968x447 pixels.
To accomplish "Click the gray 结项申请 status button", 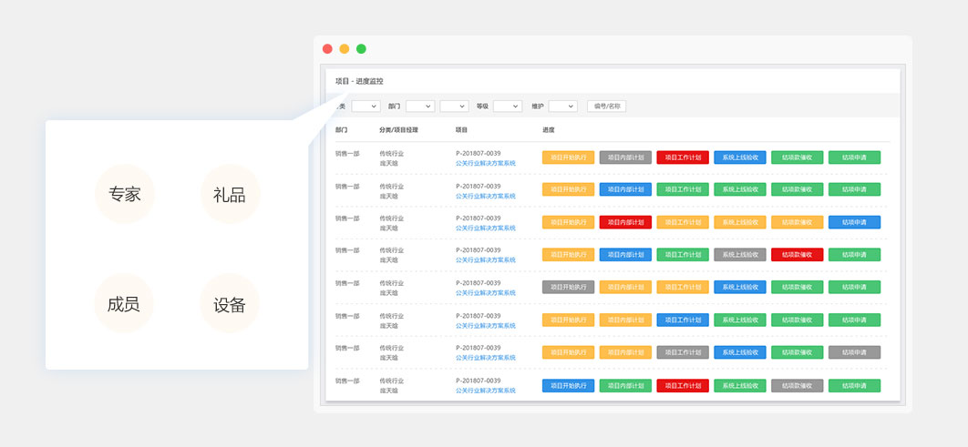I will coord(854,352).
